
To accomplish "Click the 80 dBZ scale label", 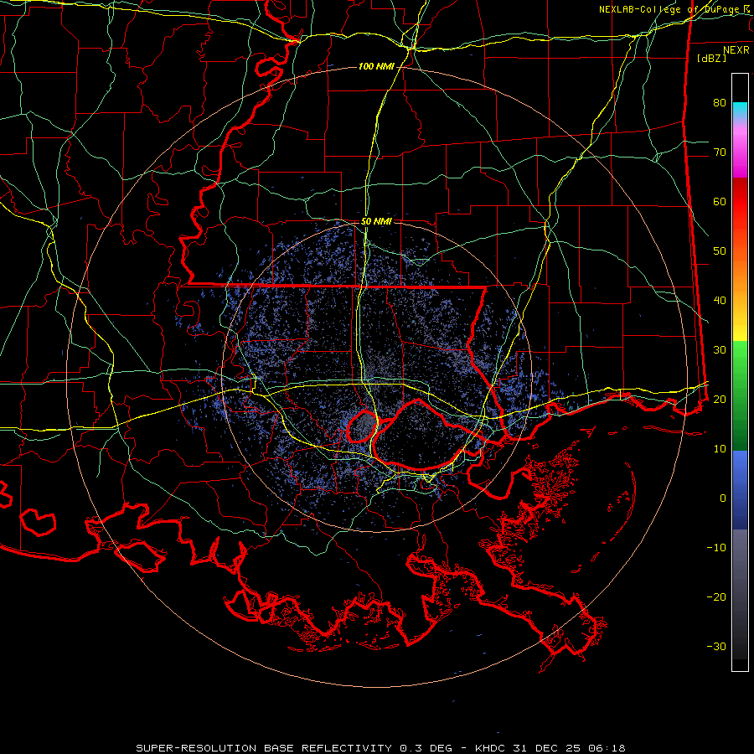I will pyautogui.click(x=720, y=102).
